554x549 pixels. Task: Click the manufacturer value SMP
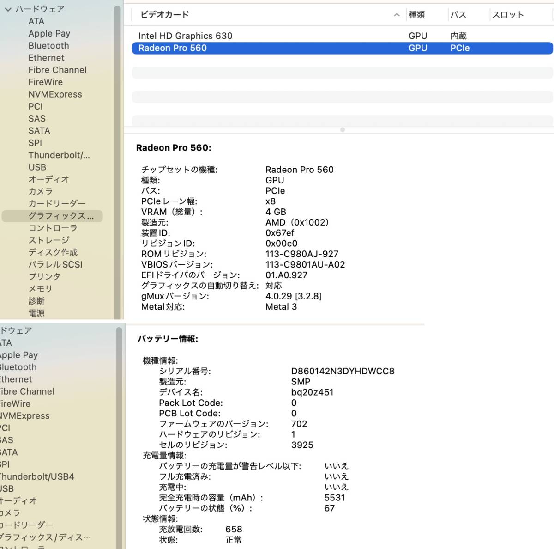click(301, 382)
